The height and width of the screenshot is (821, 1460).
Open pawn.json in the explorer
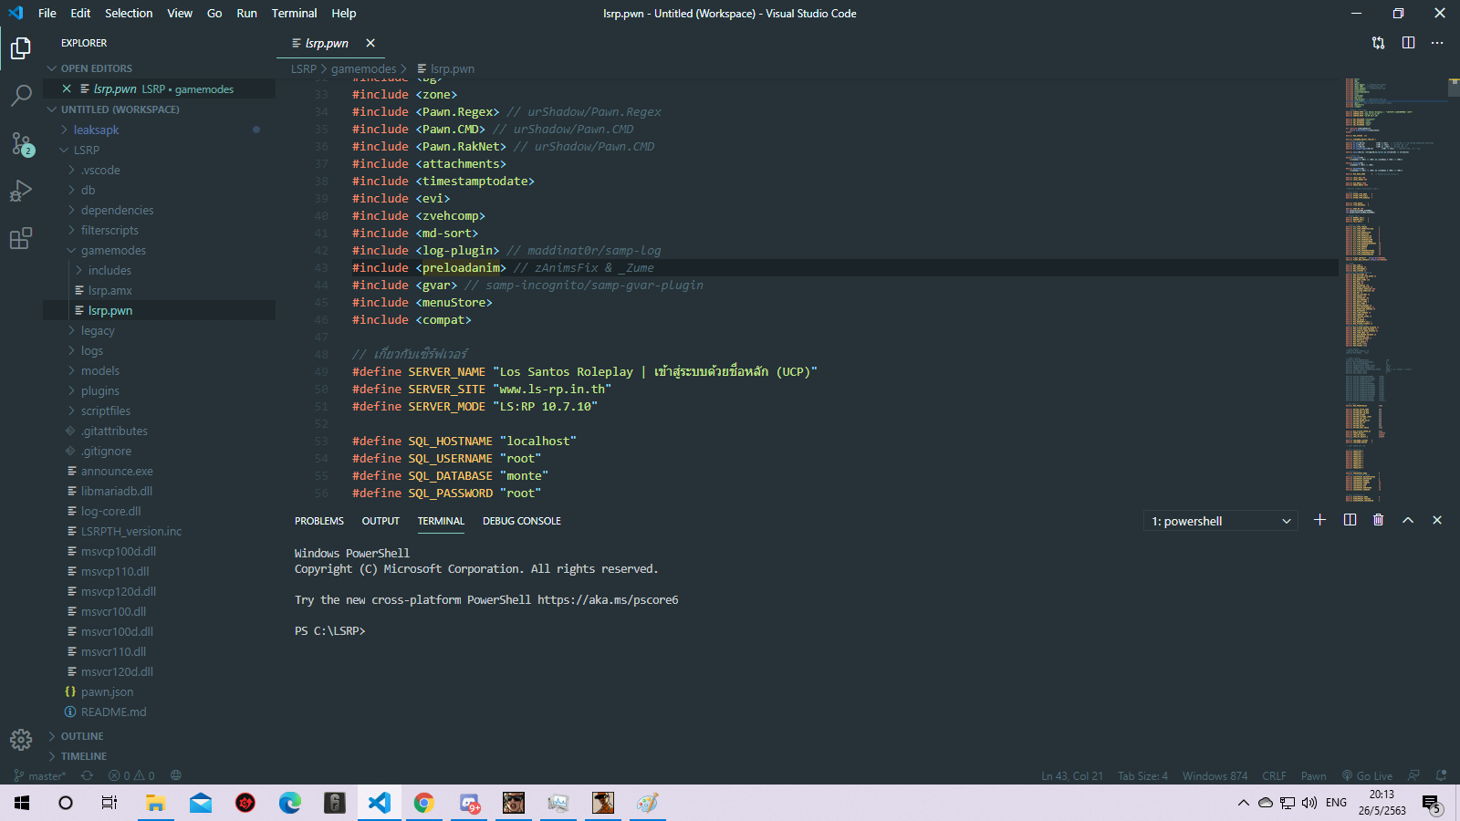coord(160,691)
